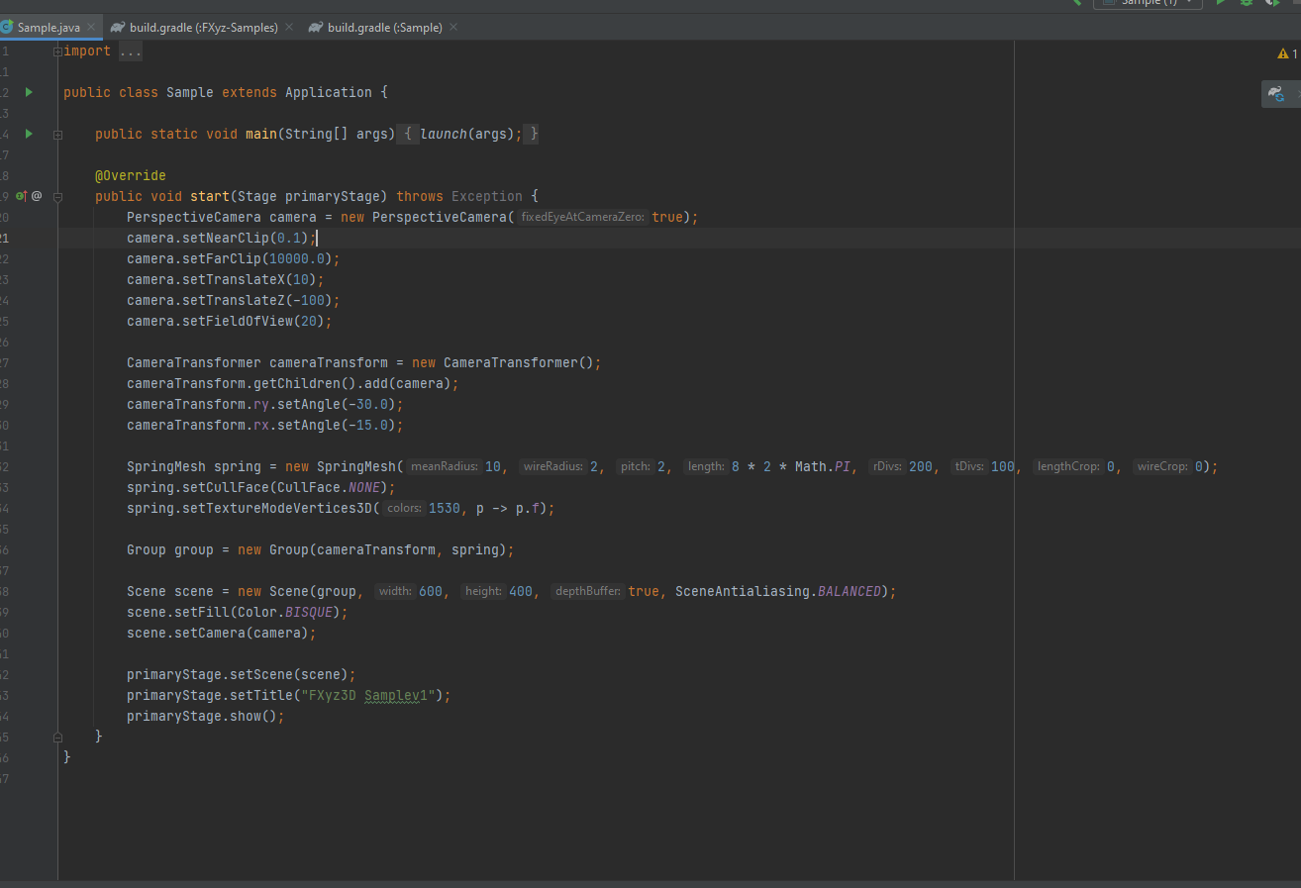Click the Debug bug icon in top toolbar
1301x888 pixels.
(x=1247, y=3)
